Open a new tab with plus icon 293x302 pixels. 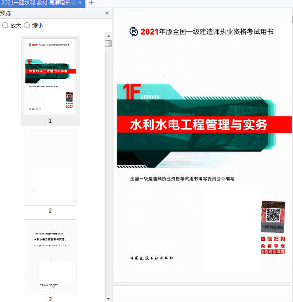92,3
